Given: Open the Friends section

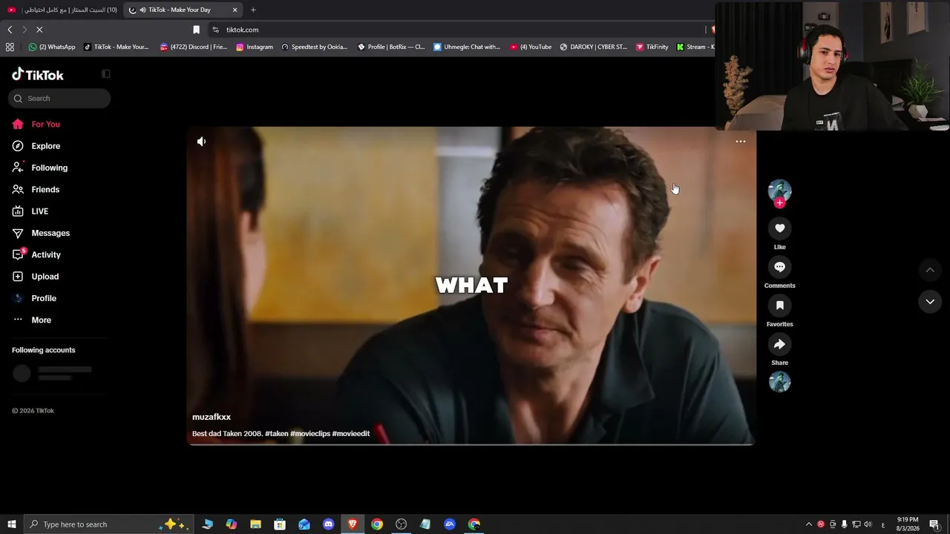Looking at the screenshot, I should [x=45, y=189].
